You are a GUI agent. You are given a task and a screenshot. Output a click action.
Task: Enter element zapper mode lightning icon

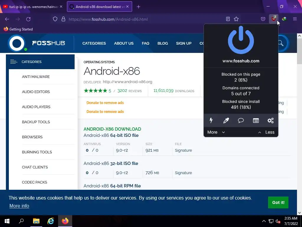pos(211,121)
